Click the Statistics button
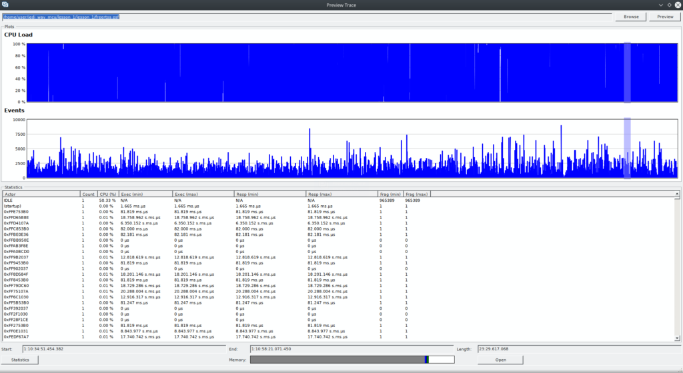 (x=20, y=360)
